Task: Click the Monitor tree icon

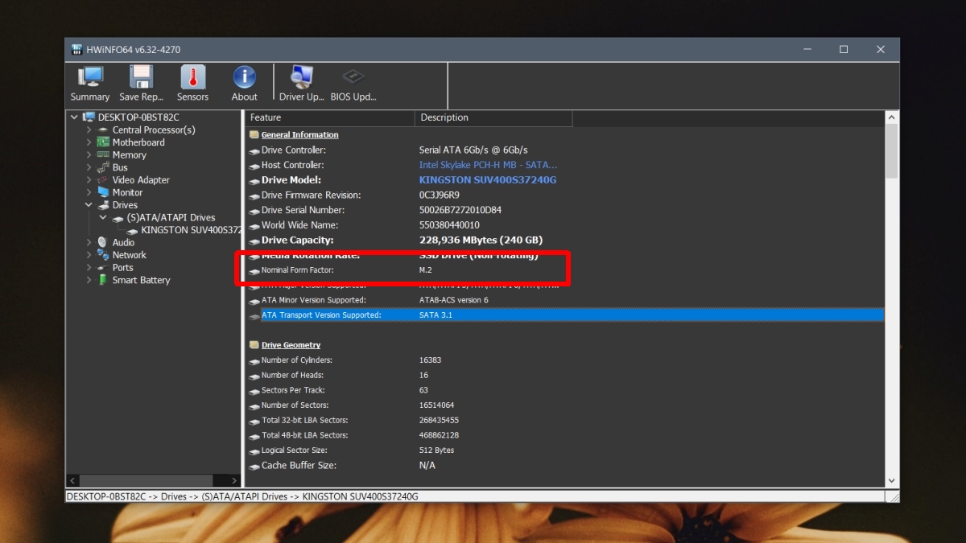Action: coord(104,192)
